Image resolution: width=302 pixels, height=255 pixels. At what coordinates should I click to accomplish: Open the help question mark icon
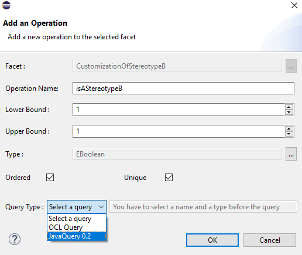[x=15, y=239]
